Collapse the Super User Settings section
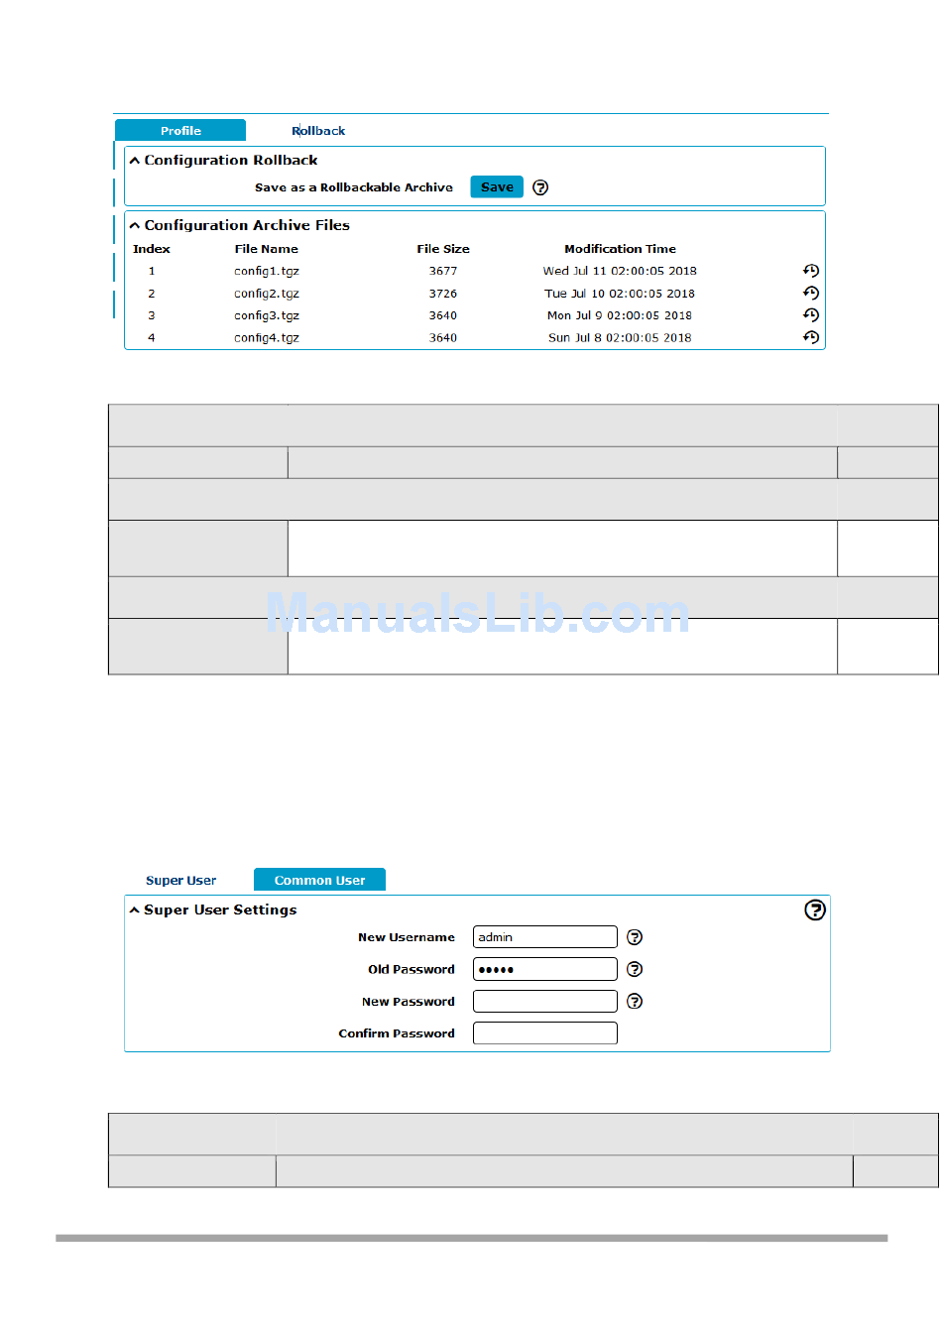The image size is (942, 1333). (135, 910)
